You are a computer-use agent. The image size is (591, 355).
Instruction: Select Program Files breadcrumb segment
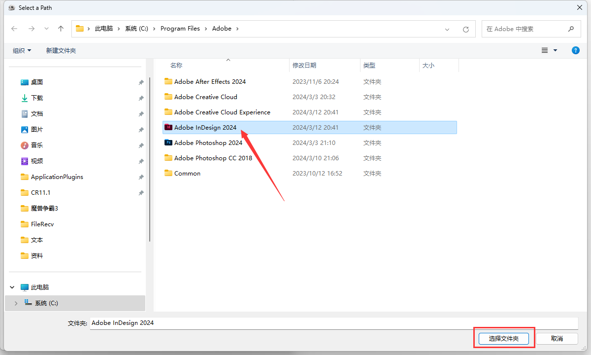[180, 29]
